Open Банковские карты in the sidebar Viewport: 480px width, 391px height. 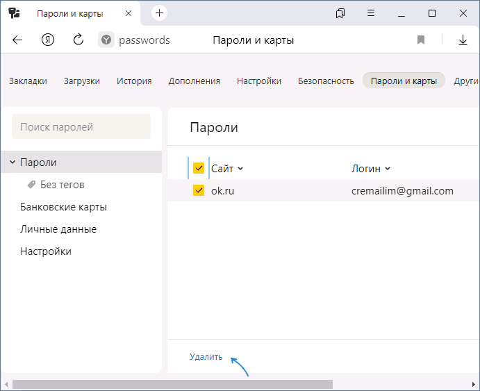(63, 207)
